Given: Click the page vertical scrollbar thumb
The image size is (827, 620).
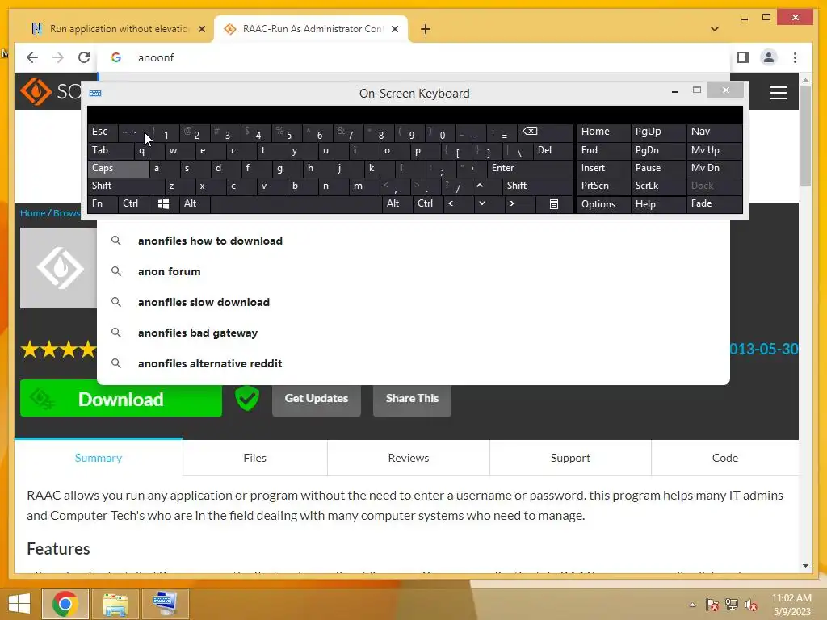Looking at the screenshot, I should 805,135.
